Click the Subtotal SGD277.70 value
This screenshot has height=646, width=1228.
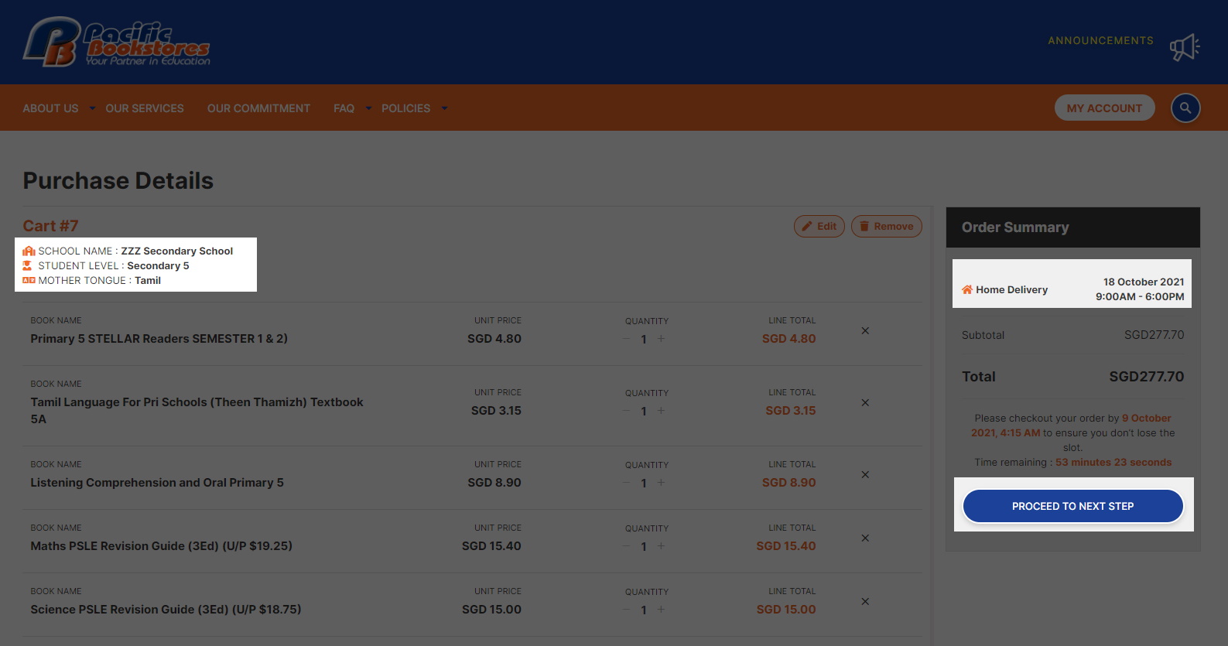[x=1154, y=335]
